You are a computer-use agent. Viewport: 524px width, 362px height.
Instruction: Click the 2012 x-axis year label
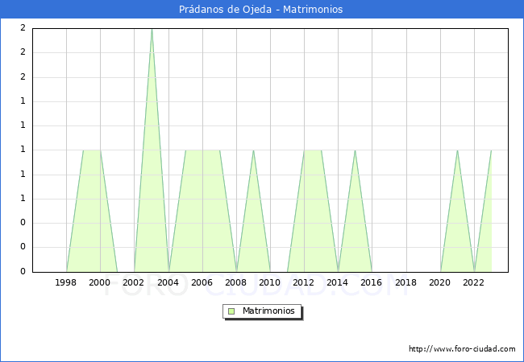coord(304,282)
